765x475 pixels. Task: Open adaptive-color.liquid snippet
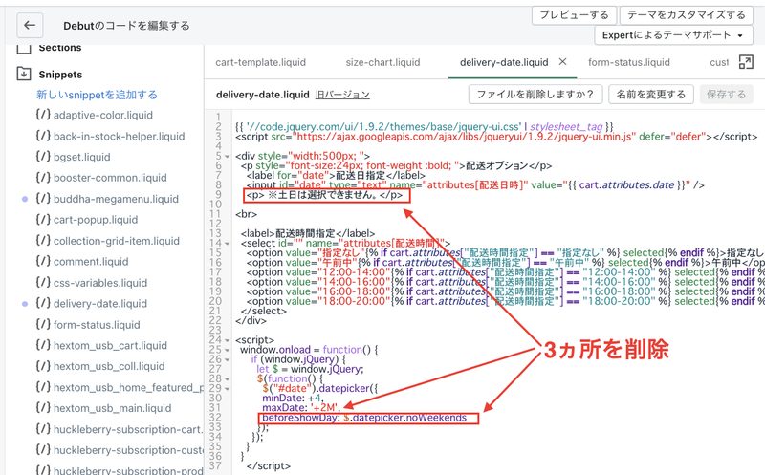pyautogui.click(x=103, y=115)
